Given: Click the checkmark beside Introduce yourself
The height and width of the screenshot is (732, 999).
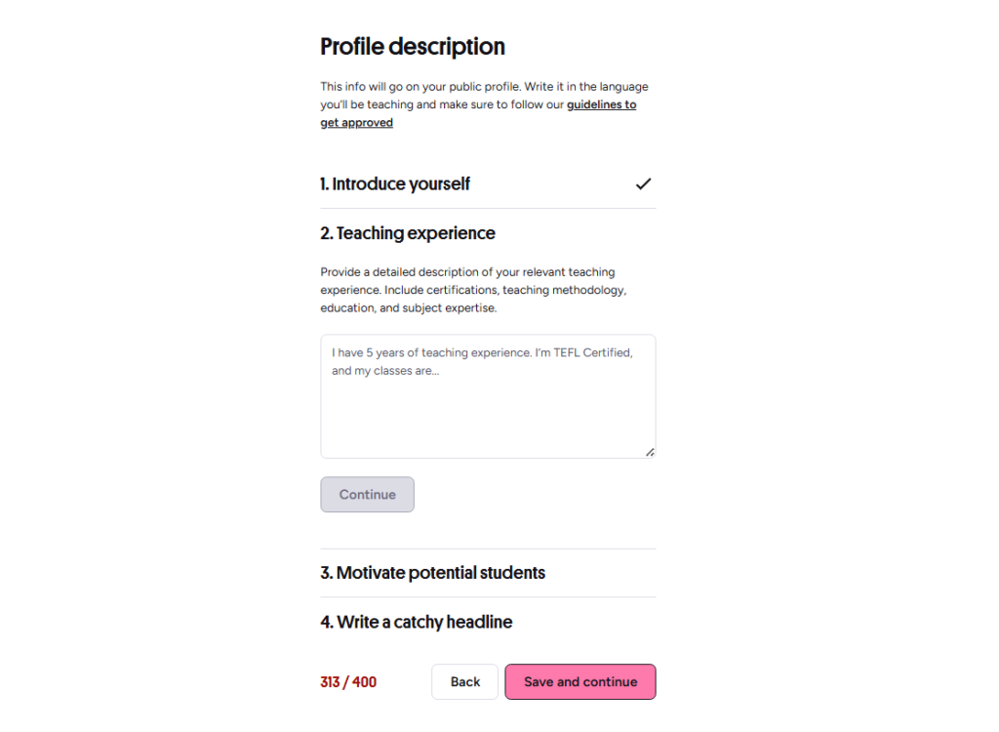Looking at the screenshot, I should (x=643, y=184).
